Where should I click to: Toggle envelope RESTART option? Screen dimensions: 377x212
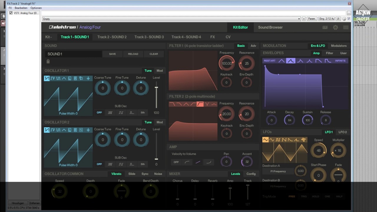pos(270,61)
